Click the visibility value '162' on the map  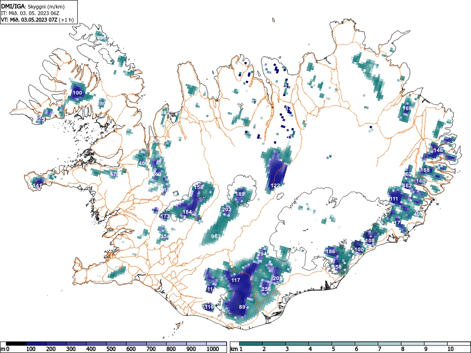click(407, 185)
